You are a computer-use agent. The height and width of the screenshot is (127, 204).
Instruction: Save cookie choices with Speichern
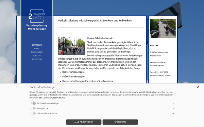(x=120, y=122)
